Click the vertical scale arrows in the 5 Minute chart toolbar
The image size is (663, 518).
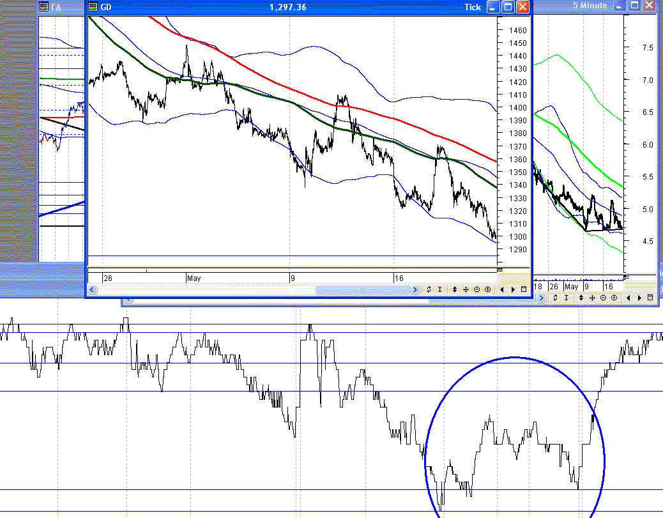point(581,298)
